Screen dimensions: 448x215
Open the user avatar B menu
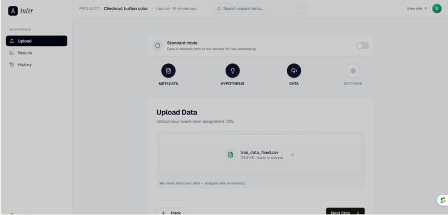pyautogui.click(x=436, y=8)
